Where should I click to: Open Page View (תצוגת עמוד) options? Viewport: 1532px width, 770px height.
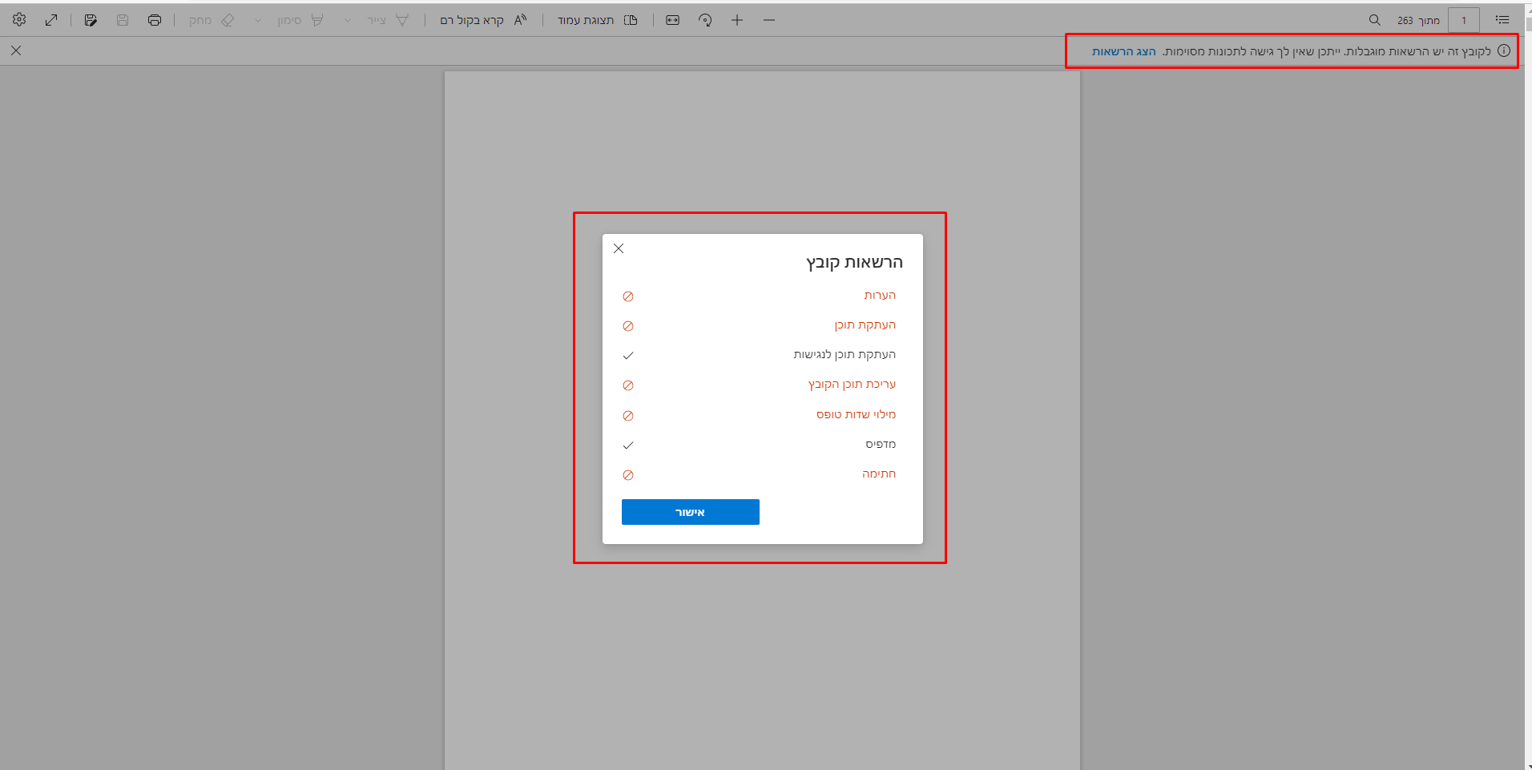(598, 20)
